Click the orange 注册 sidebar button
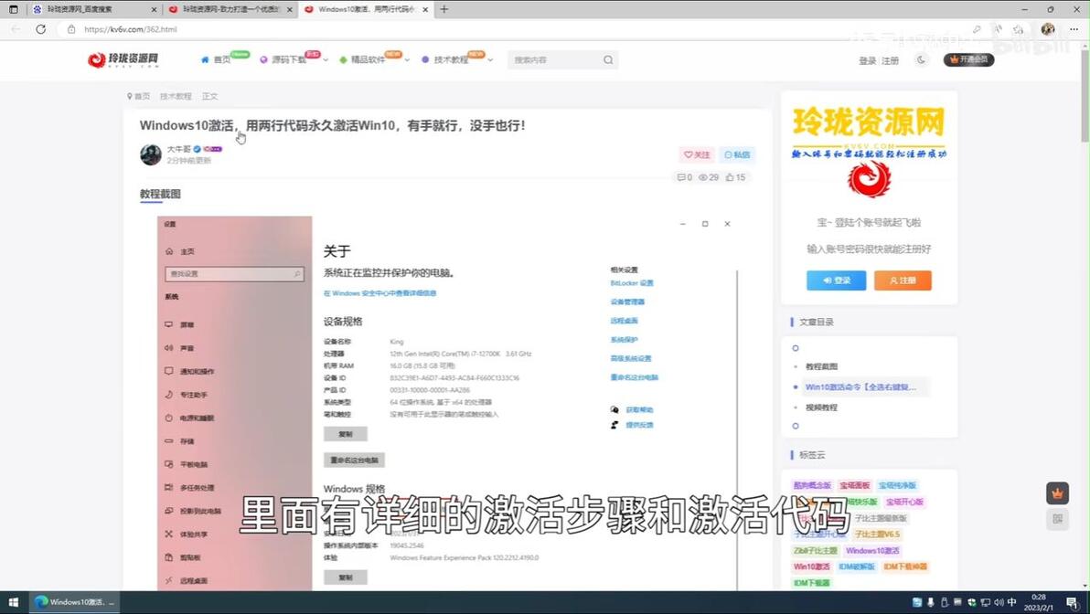1090x614 pixels. point(903,280)
